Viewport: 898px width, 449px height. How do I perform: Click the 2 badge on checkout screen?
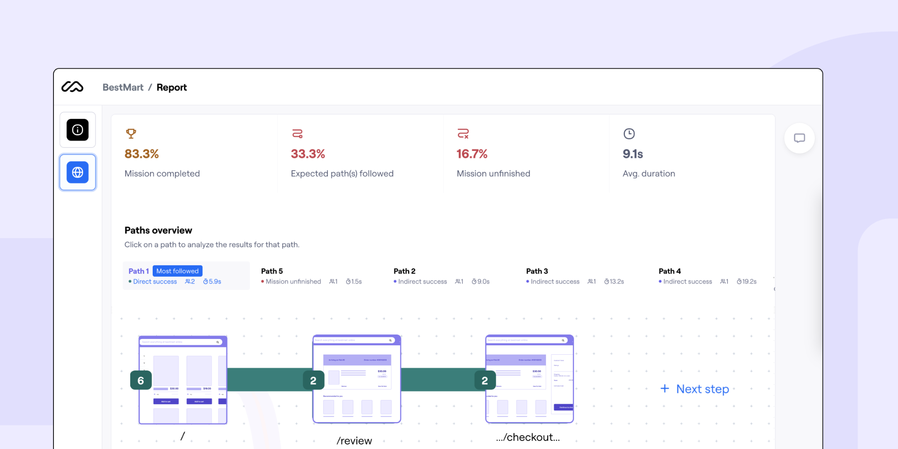(x=485, y=380)
